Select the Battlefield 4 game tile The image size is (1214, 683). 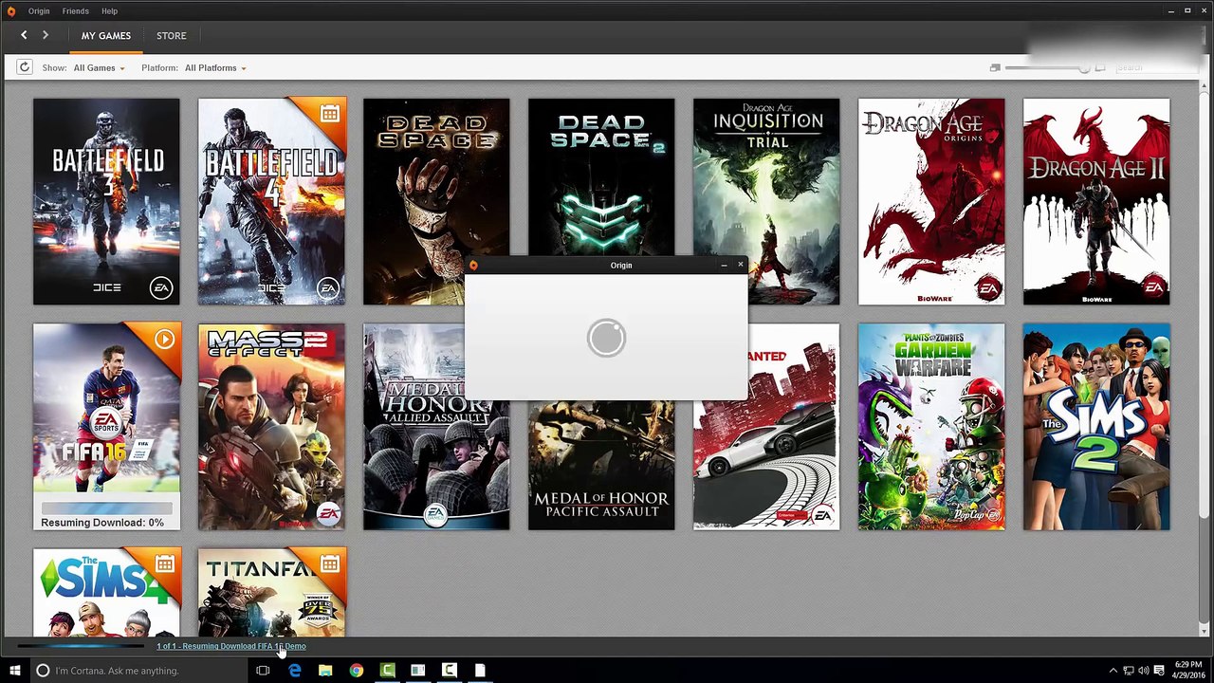[x=271, y=202]
